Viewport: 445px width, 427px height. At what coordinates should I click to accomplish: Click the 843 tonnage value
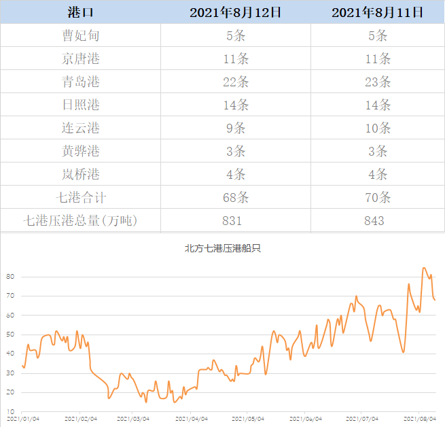point(374,221)
